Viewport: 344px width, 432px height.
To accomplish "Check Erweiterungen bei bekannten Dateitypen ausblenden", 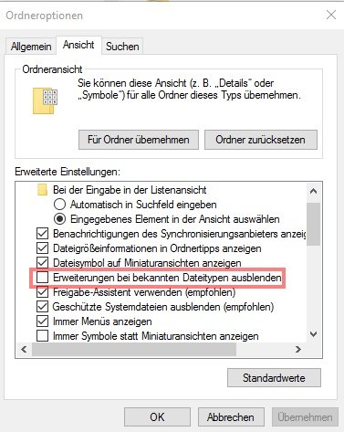I will 42,278.
